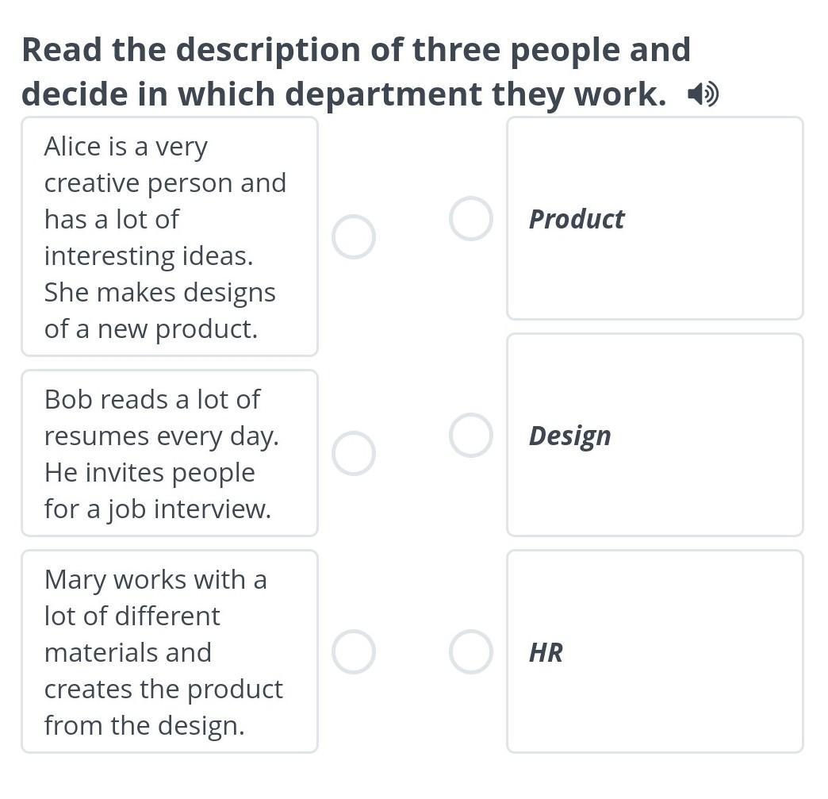The width and height of the screenshot is (828, 799).
Task: Click the text 'Mary works with a lot of different materials'
Action: pyautogui.click(x=155, y=597)
